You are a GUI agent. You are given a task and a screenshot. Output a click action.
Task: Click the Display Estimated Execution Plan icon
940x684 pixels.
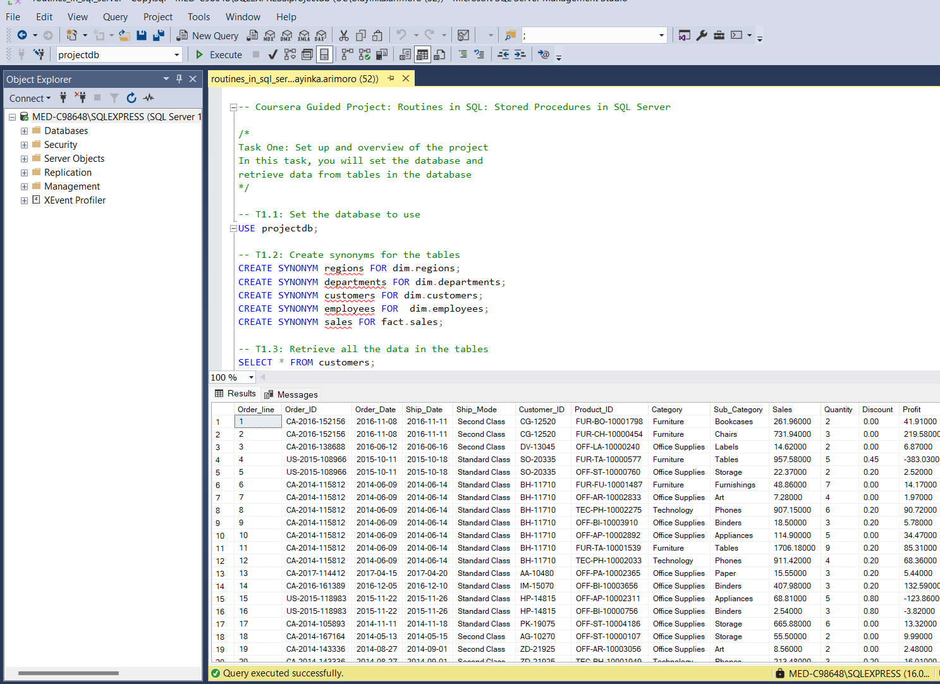pyautogui.click(x=290, y=55)
